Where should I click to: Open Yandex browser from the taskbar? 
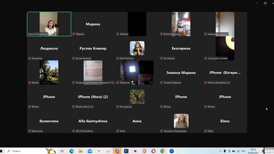(x=99, y=151)
